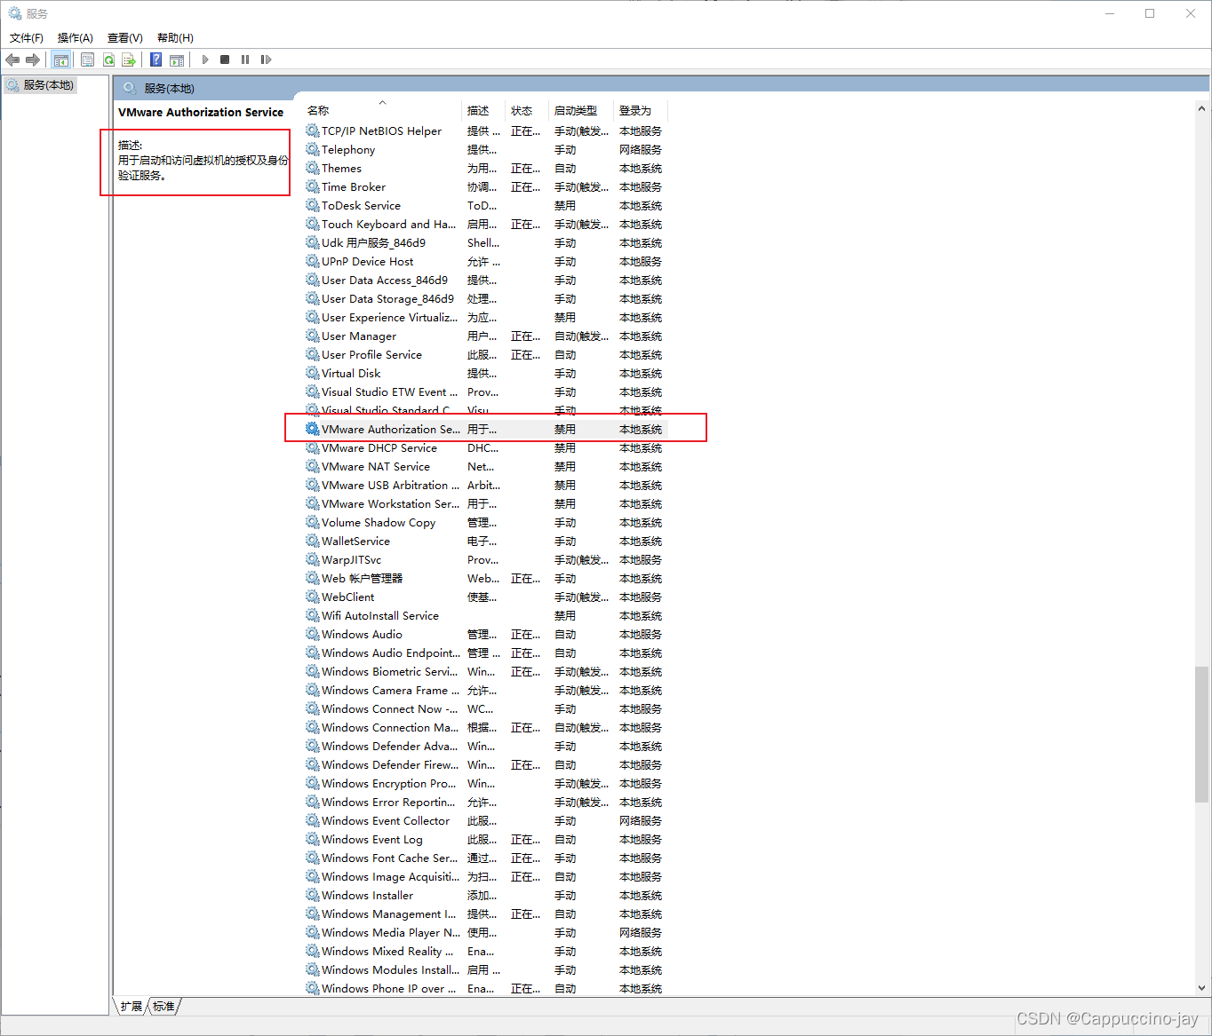Select the VMware Workstation Server service name
Screen dimensions: 1212x1036
tap(390, 503)
